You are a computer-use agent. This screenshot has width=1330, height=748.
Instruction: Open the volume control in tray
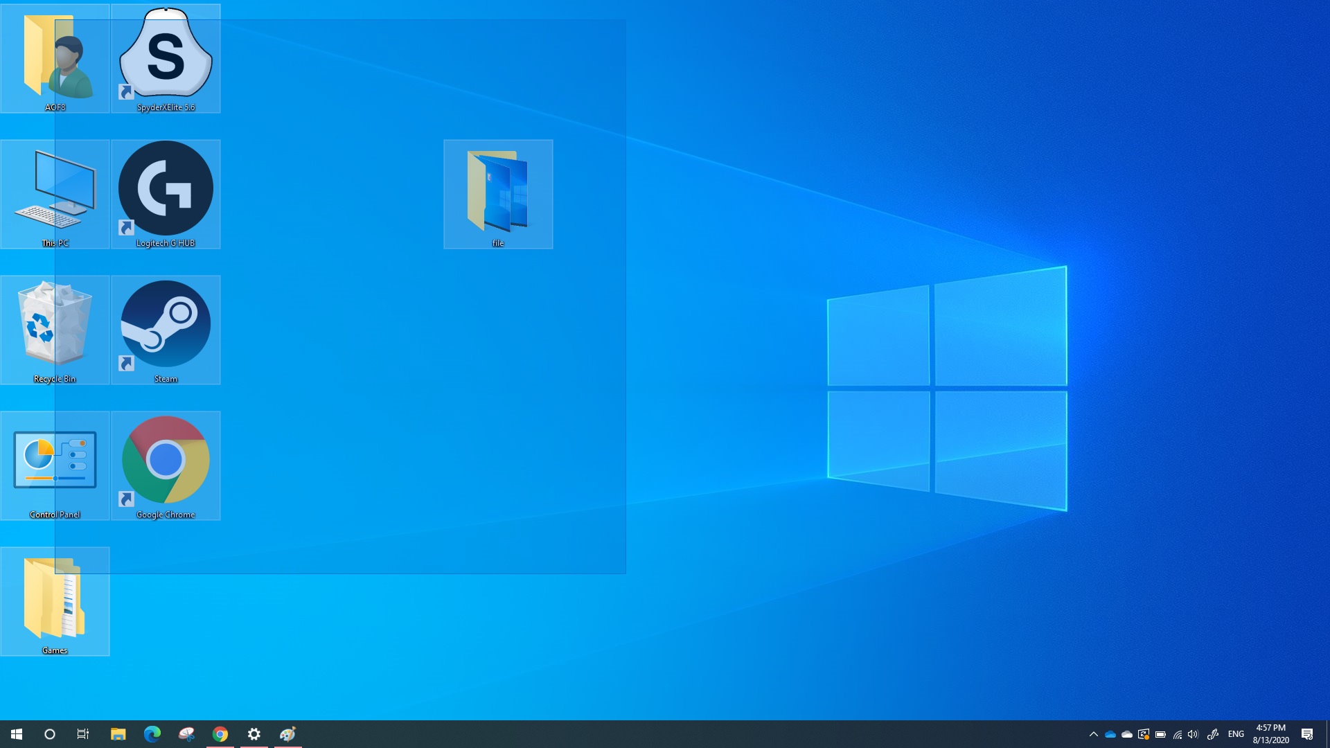1193,734
